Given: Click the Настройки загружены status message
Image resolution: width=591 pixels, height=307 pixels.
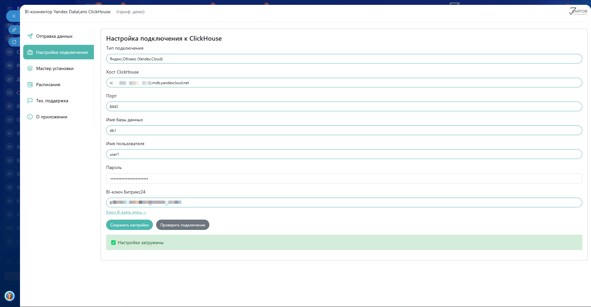Looking at the screenshot, I should [344, 243].
